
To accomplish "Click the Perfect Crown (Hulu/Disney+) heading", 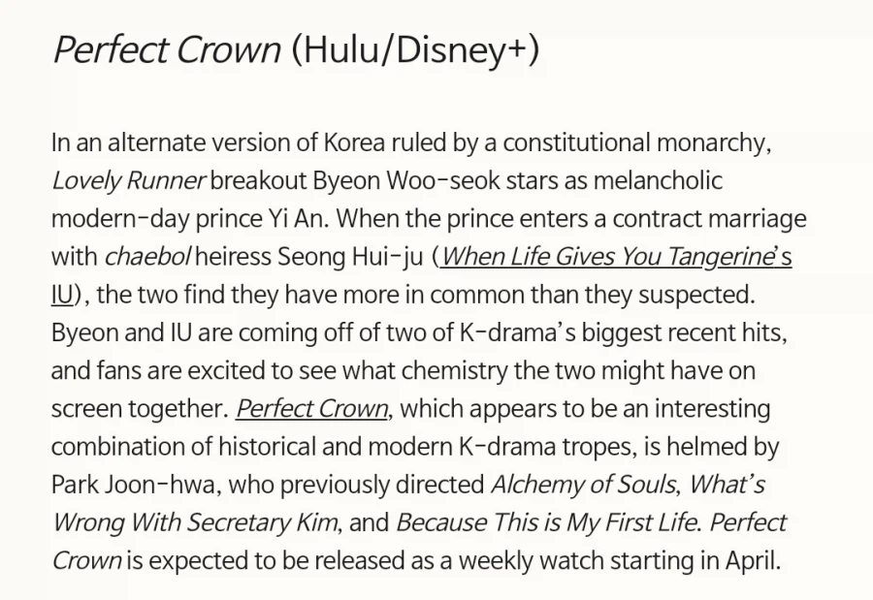I will 296,49.
